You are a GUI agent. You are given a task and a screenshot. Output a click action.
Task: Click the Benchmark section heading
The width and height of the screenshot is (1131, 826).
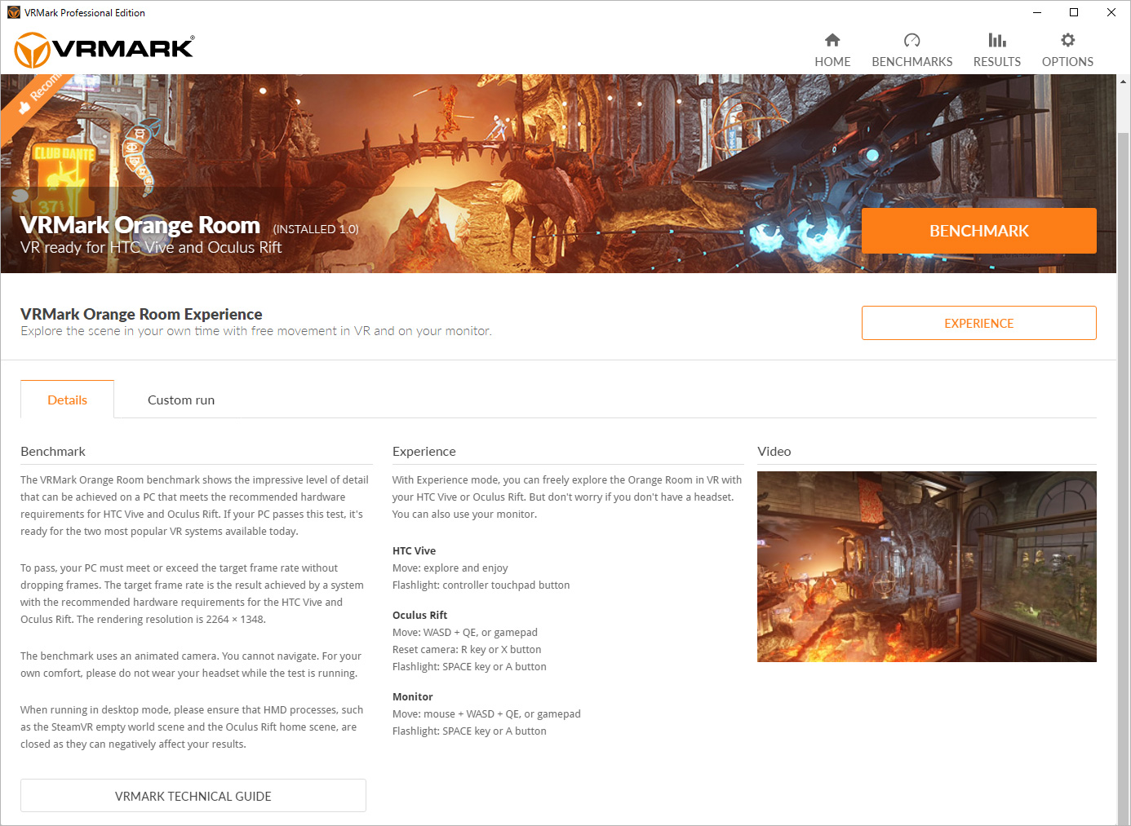coord(53,451)
